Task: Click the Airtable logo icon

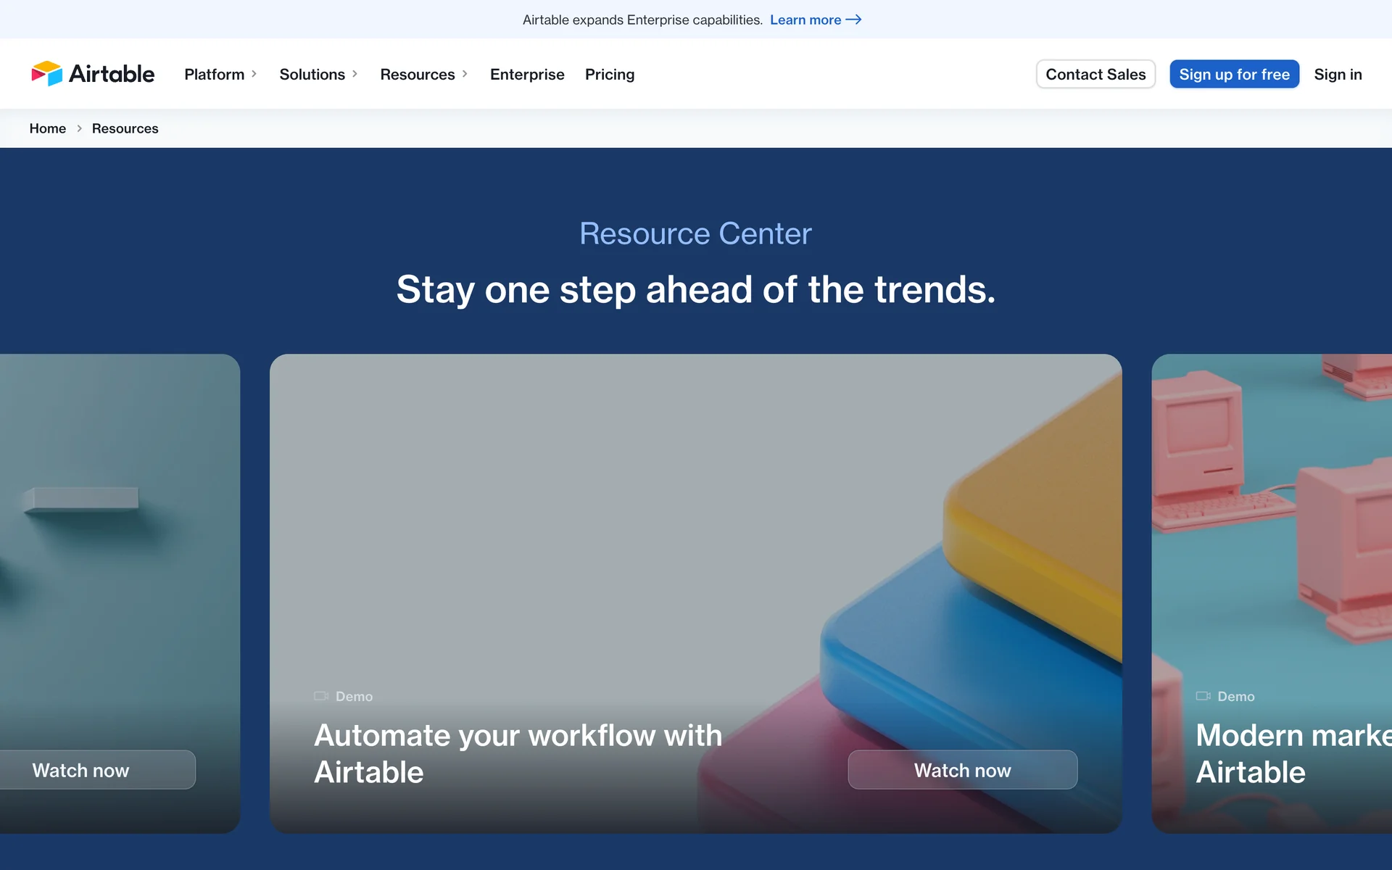Action: click(x=47, y=73)
